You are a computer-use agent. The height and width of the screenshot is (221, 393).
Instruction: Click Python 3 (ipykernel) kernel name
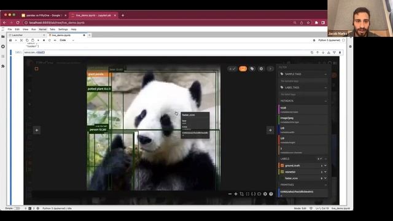329,40
